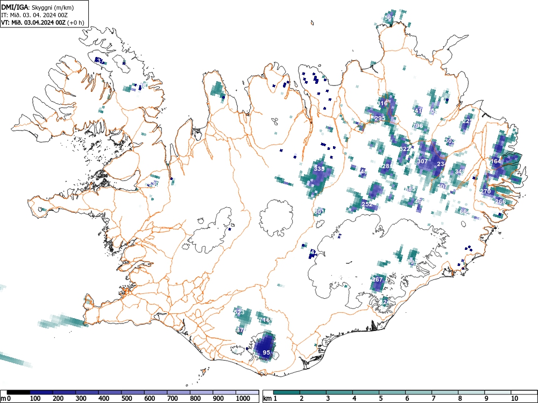Click the visibility value '316' on the map
538x403 pixels.
click(x=382, y=103)
